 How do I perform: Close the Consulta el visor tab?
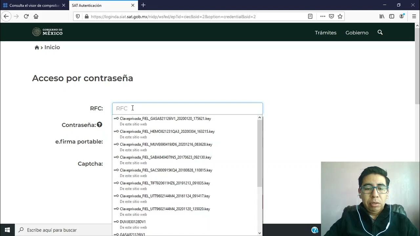point(64,5)
